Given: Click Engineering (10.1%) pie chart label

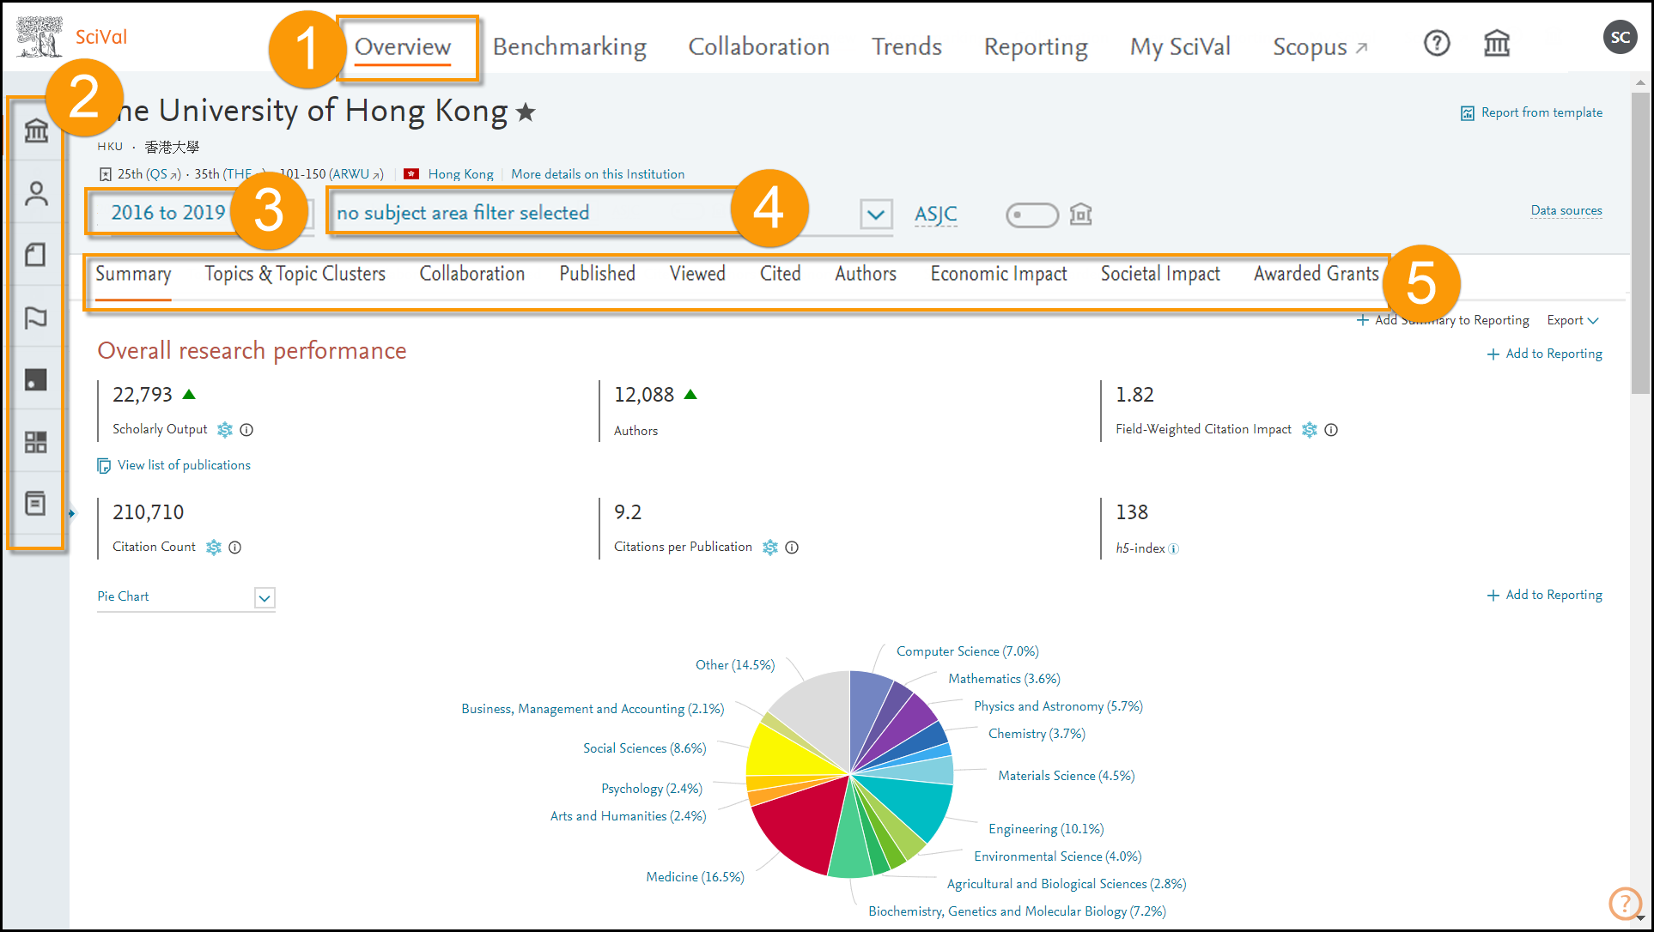Looking at the screenshot, I should 1046,829.
